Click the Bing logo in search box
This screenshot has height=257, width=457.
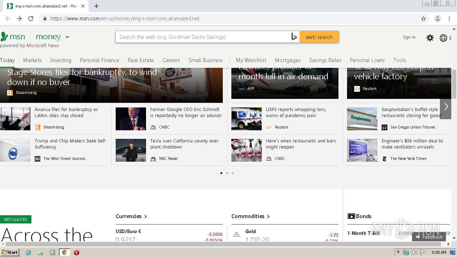pos(294,37)
